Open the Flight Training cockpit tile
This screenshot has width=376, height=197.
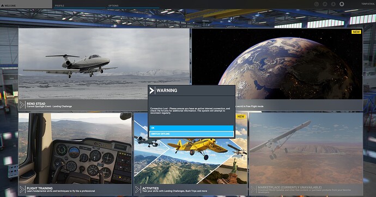(75, 154)
